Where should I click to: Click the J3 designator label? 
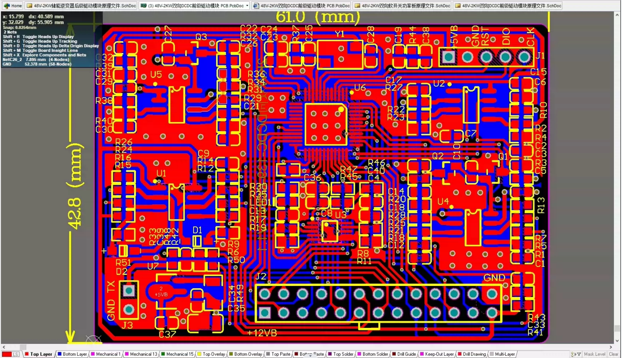click(x=127, y=326)
